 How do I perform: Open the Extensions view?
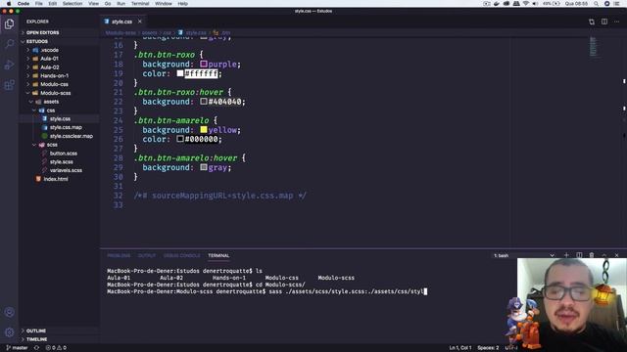coord(9,85)
